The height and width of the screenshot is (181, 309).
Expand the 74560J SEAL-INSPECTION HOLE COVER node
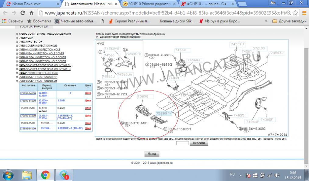pyautogui.click(x=17, y=53)
